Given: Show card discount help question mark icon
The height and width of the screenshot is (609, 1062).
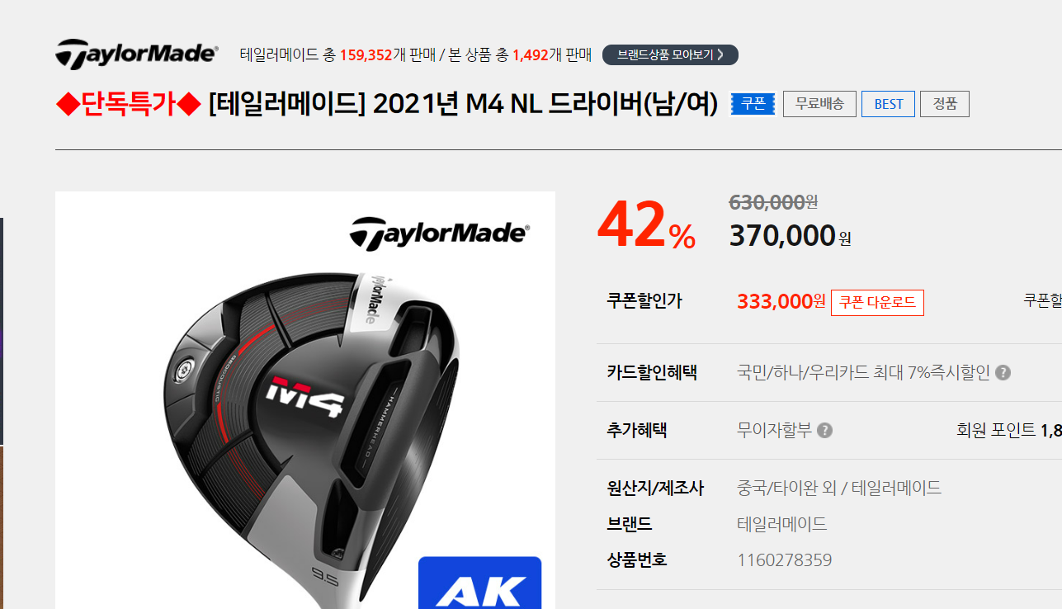Looking at the screenshot, I should pyautogui.click(x=1003, y=372).
